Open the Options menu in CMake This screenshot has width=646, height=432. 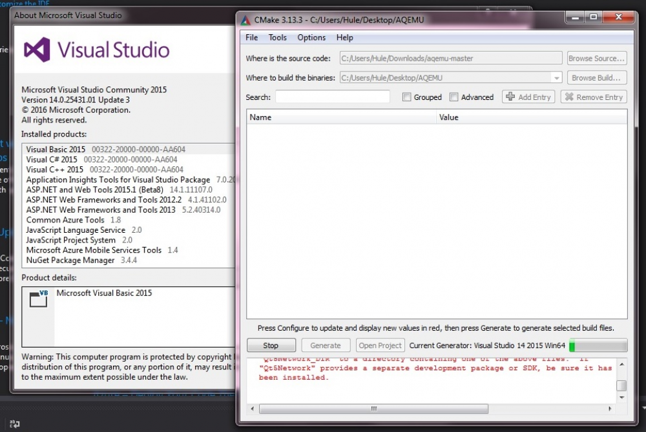click(x=311, y=37)
